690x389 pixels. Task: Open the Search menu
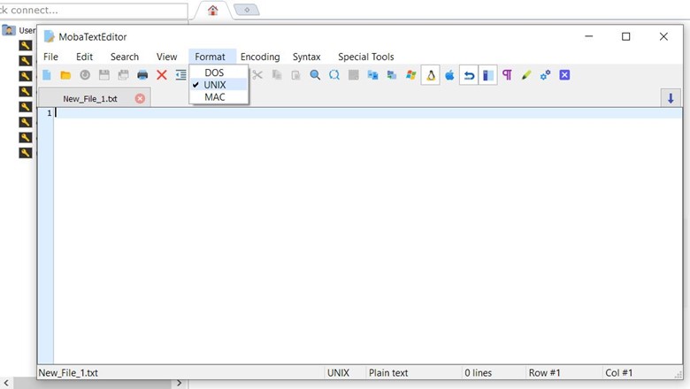(x=125, y=57)
